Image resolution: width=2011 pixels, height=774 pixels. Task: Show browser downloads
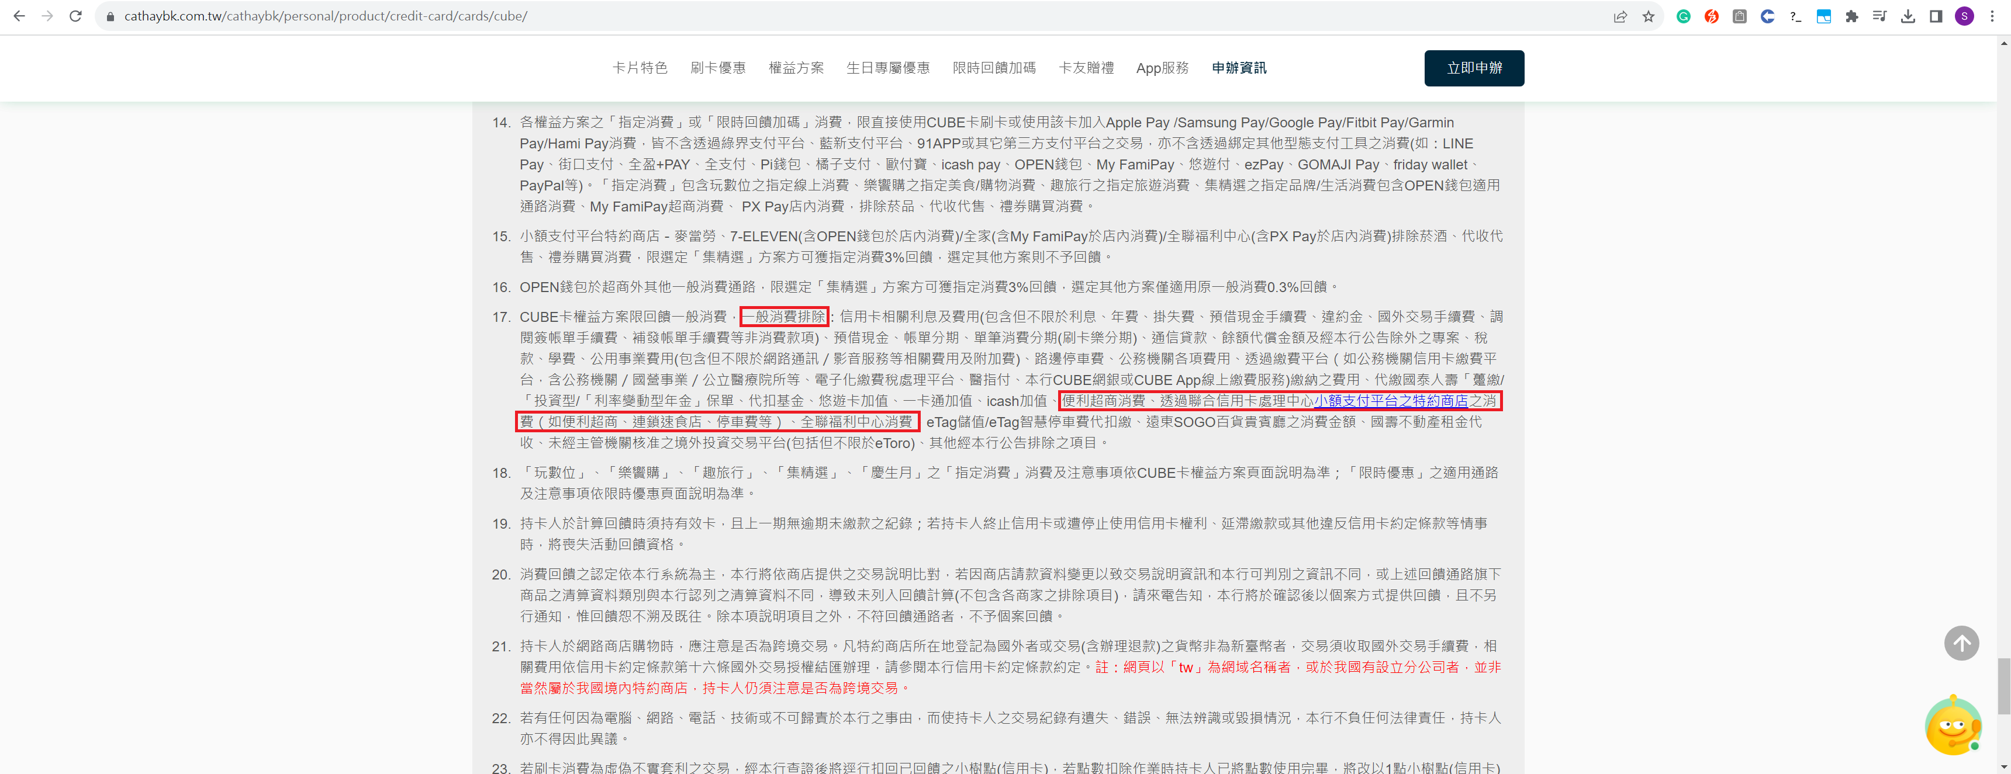[1908, 16]
